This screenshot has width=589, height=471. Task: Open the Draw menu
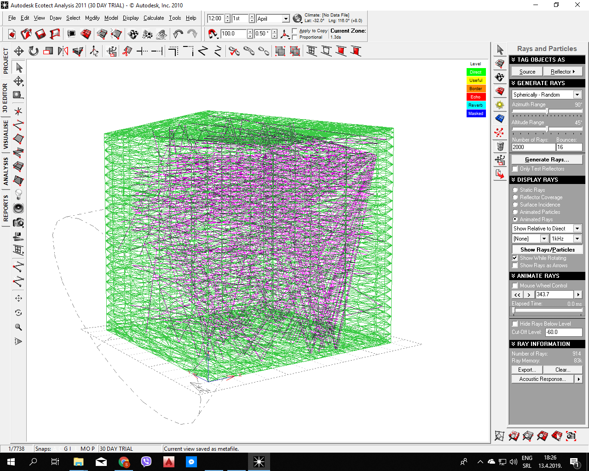point(55,18)
